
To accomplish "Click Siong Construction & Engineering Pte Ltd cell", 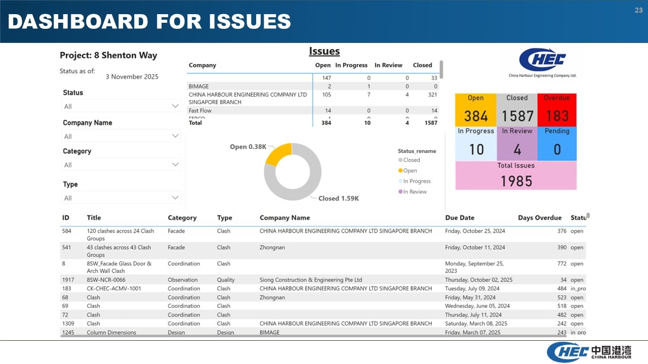I will (x=311, y=280).
